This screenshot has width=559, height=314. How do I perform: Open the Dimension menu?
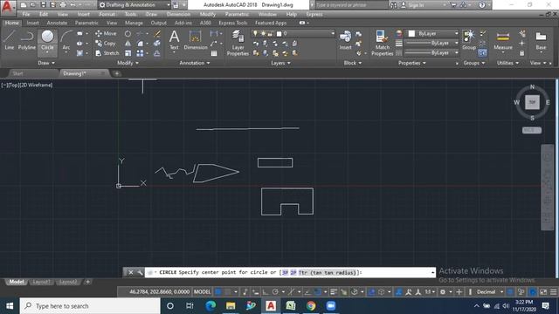pyautogui.click(x=178, y=14)
